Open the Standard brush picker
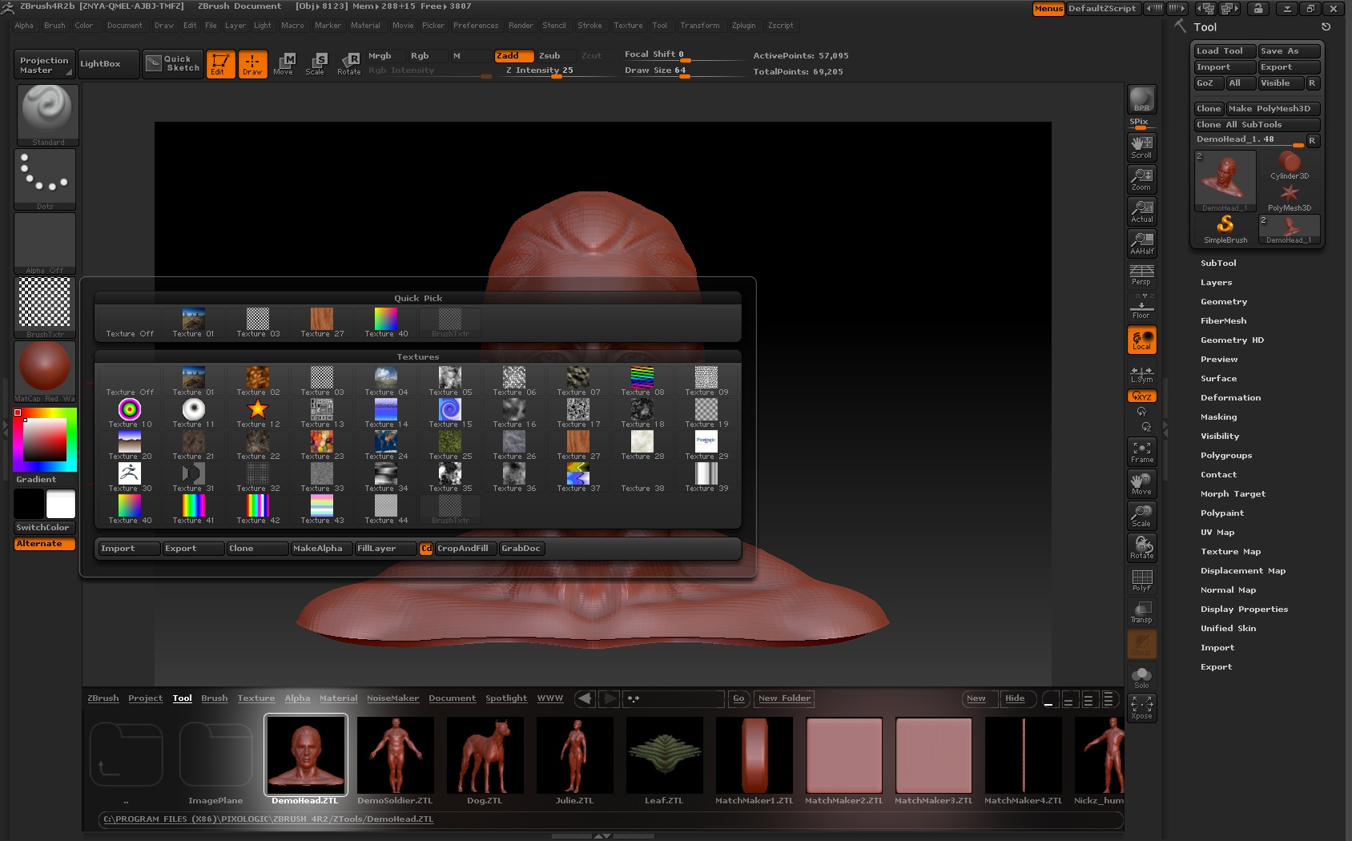 tap(47, 115)
